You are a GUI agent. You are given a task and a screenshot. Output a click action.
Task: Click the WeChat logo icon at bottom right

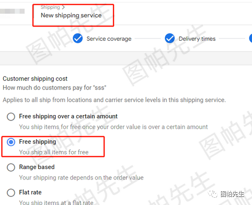pos(213,194)
